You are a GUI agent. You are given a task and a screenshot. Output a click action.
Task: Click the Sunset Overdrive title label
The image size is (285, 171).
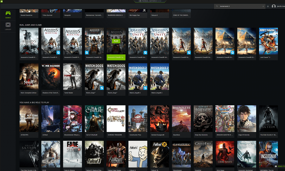pyautogui.click(x=27, y=15)
